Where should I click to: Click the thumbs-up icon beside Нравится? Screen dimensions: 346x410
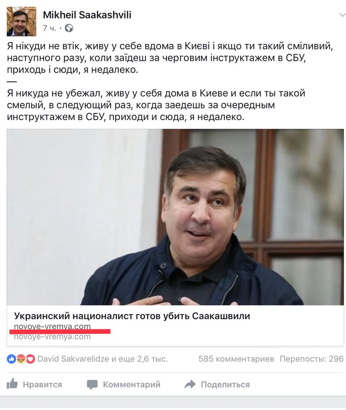point(13,384)
